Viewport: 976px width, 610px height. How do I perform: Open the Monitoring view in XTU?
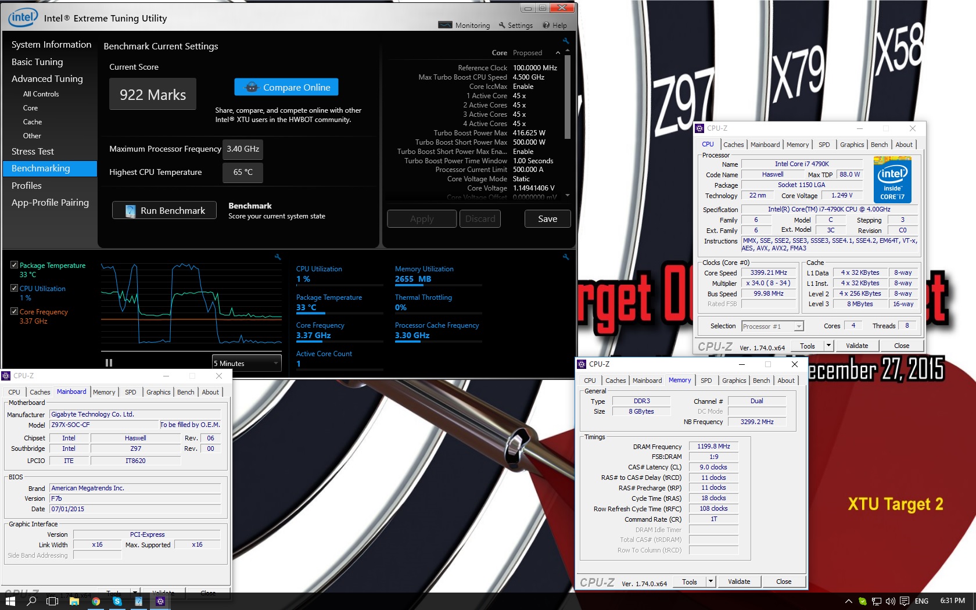coord(464,25)
